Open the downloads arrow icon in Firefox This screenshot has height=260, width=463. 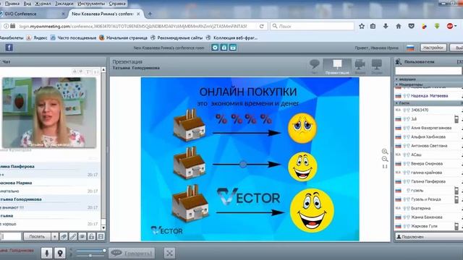click(x=386, y=26)
